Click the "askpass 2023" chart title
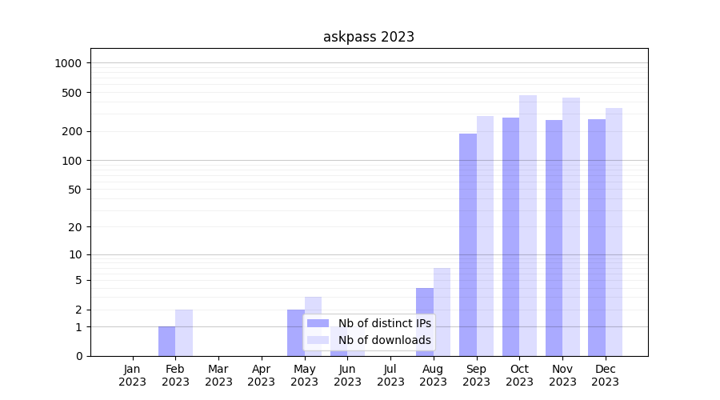 [368, 37]
